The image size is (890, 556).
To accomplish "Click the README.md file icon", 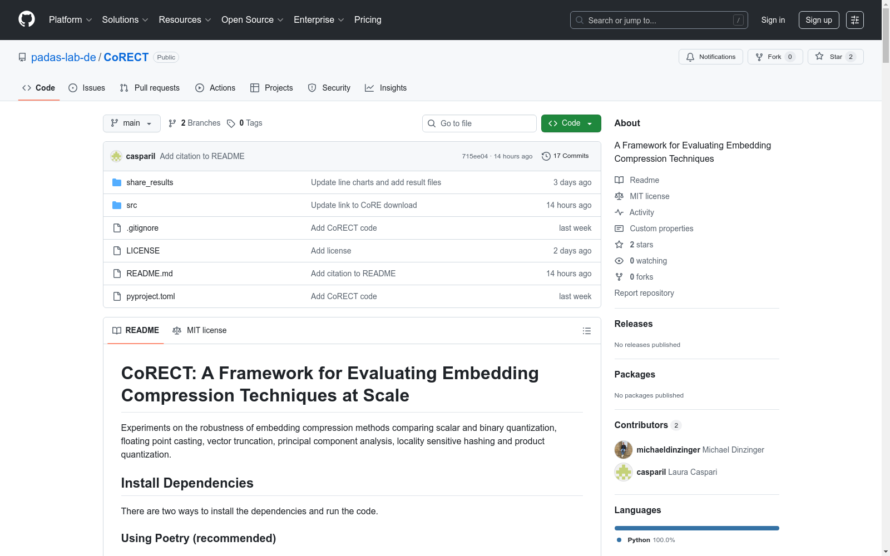I will [x=117, y=274].
